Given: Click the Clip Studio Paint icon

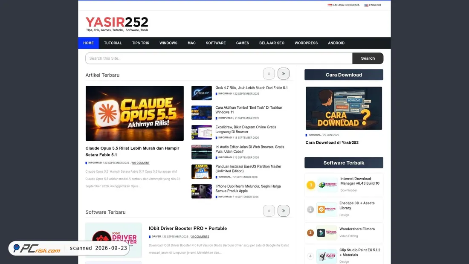Looking at the screenshot, I should (327, 256).
